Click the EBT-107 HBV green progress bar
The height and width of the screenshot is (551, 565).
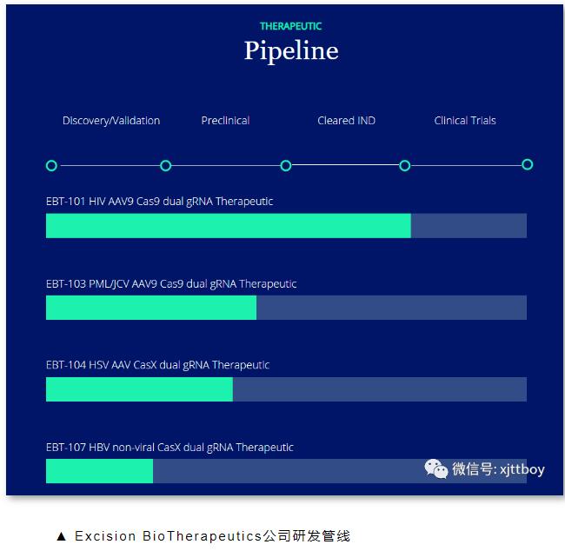(x=99, y=471)
